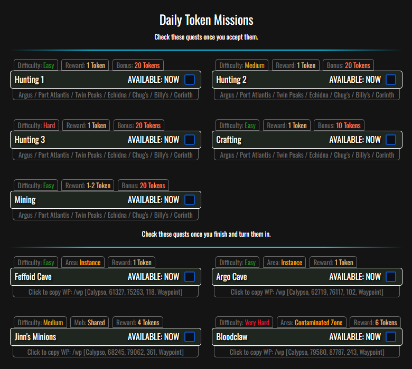Mark the Crafting mission as accepted
412x369 pixels.
tap(391, 140)
